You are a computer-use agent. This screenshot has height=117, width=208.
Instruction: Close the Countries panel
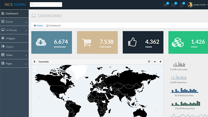[160, 61]
